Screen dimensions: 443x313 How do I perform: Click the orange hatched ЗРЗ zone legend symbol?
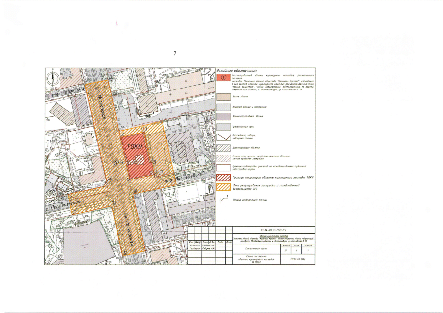[x=223, y=187]
